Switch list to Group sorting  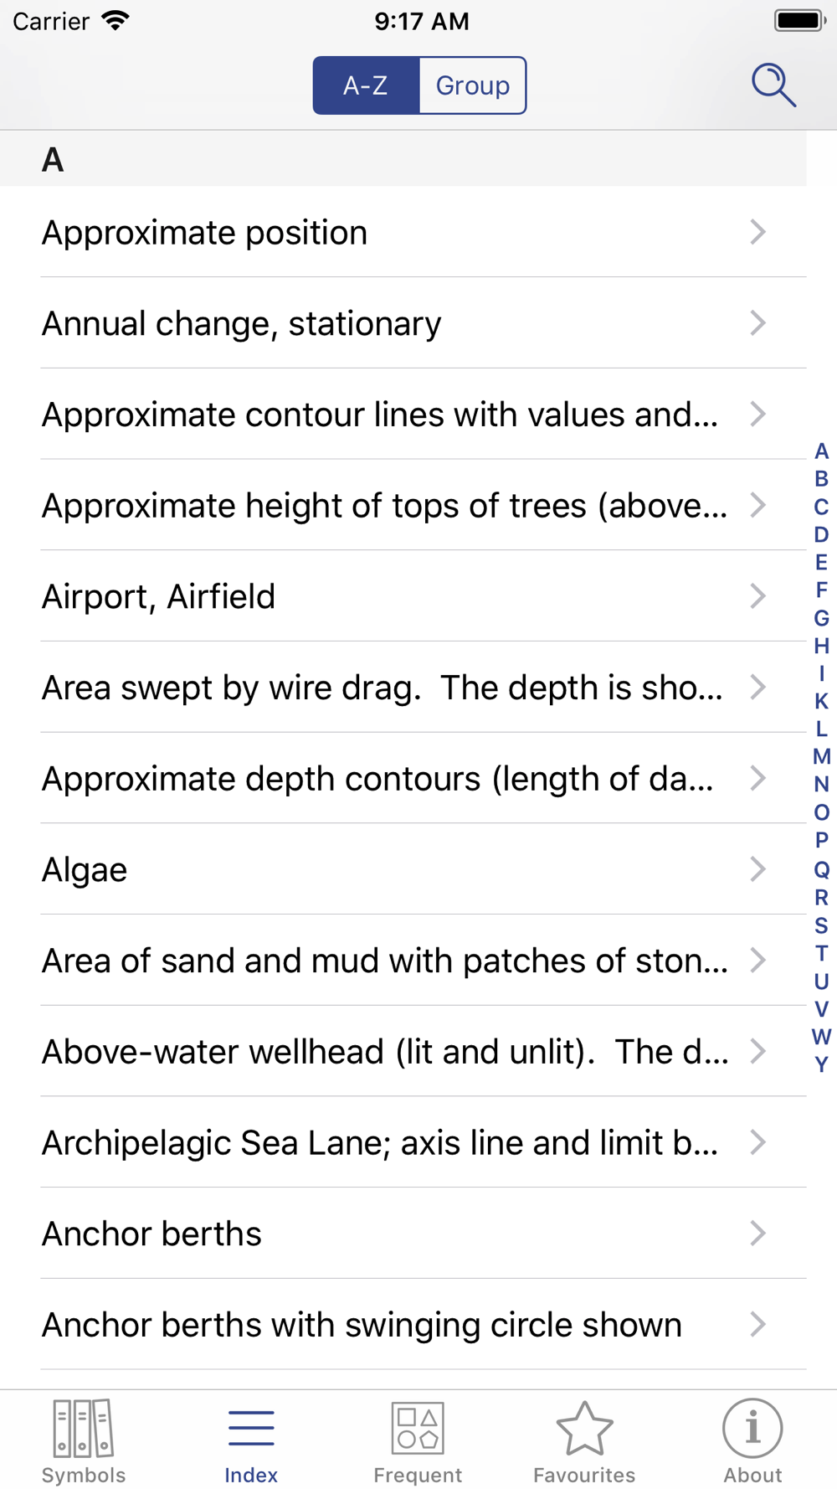(x=473, y=85)
